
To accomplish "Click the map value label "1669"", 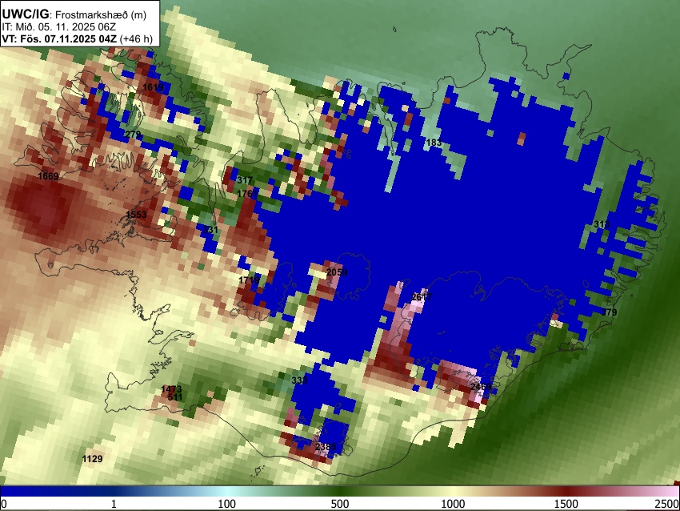I will click(48, 176).
